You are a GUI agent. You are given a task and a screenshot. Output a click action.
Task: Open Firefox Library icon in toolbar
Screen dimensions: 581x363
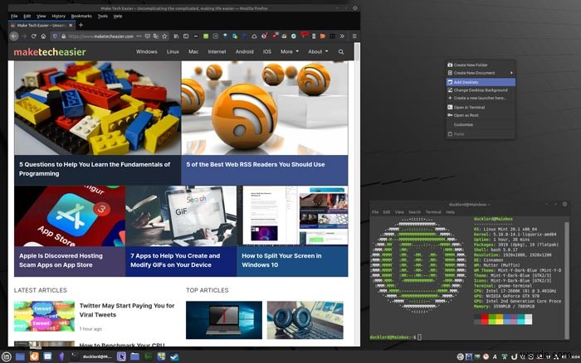pos(176,36)
